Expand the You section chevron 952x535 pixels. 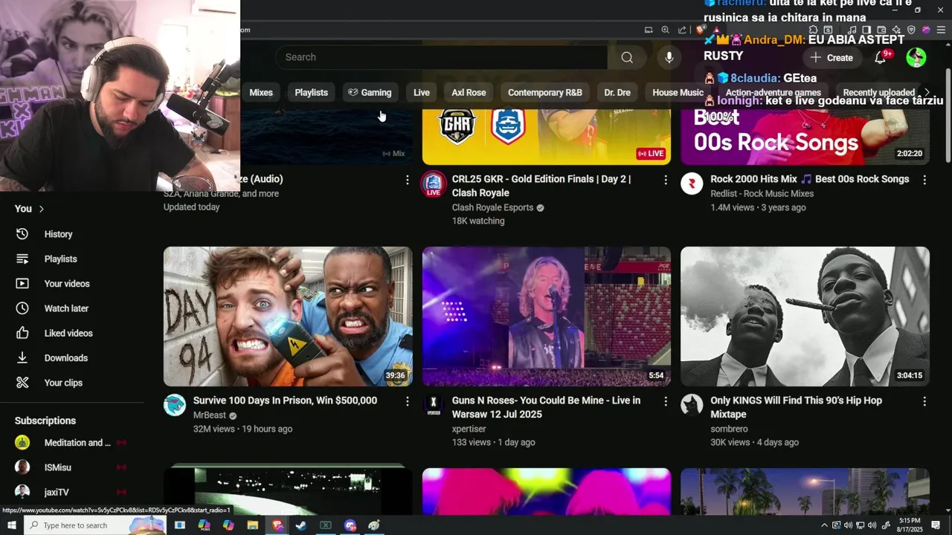[42, 209]
